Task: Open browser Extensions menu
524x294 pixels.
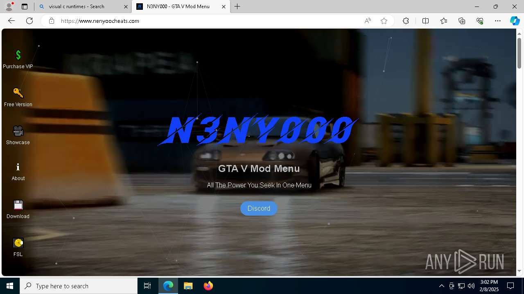Action: coord(406,21)
